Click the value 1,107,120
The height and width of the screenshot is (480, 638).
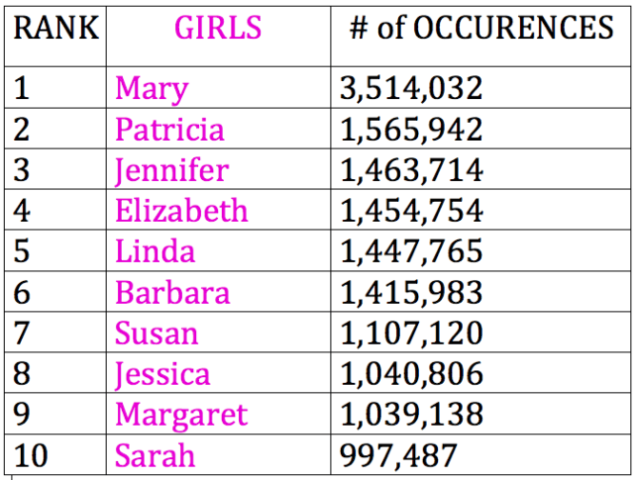tap(411, 332)
